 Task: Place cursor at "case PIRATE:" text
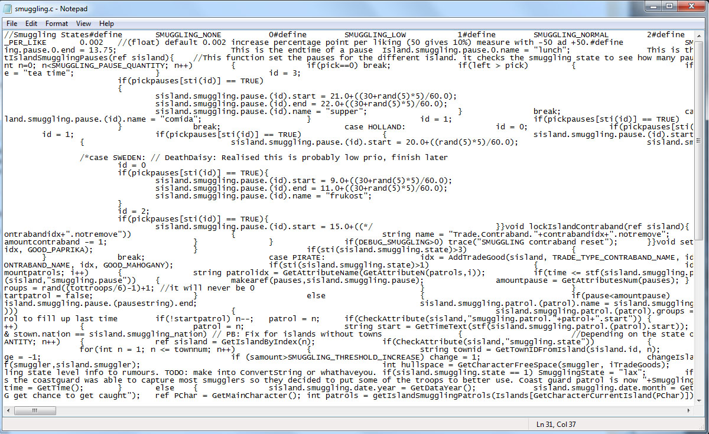point(297,257)
